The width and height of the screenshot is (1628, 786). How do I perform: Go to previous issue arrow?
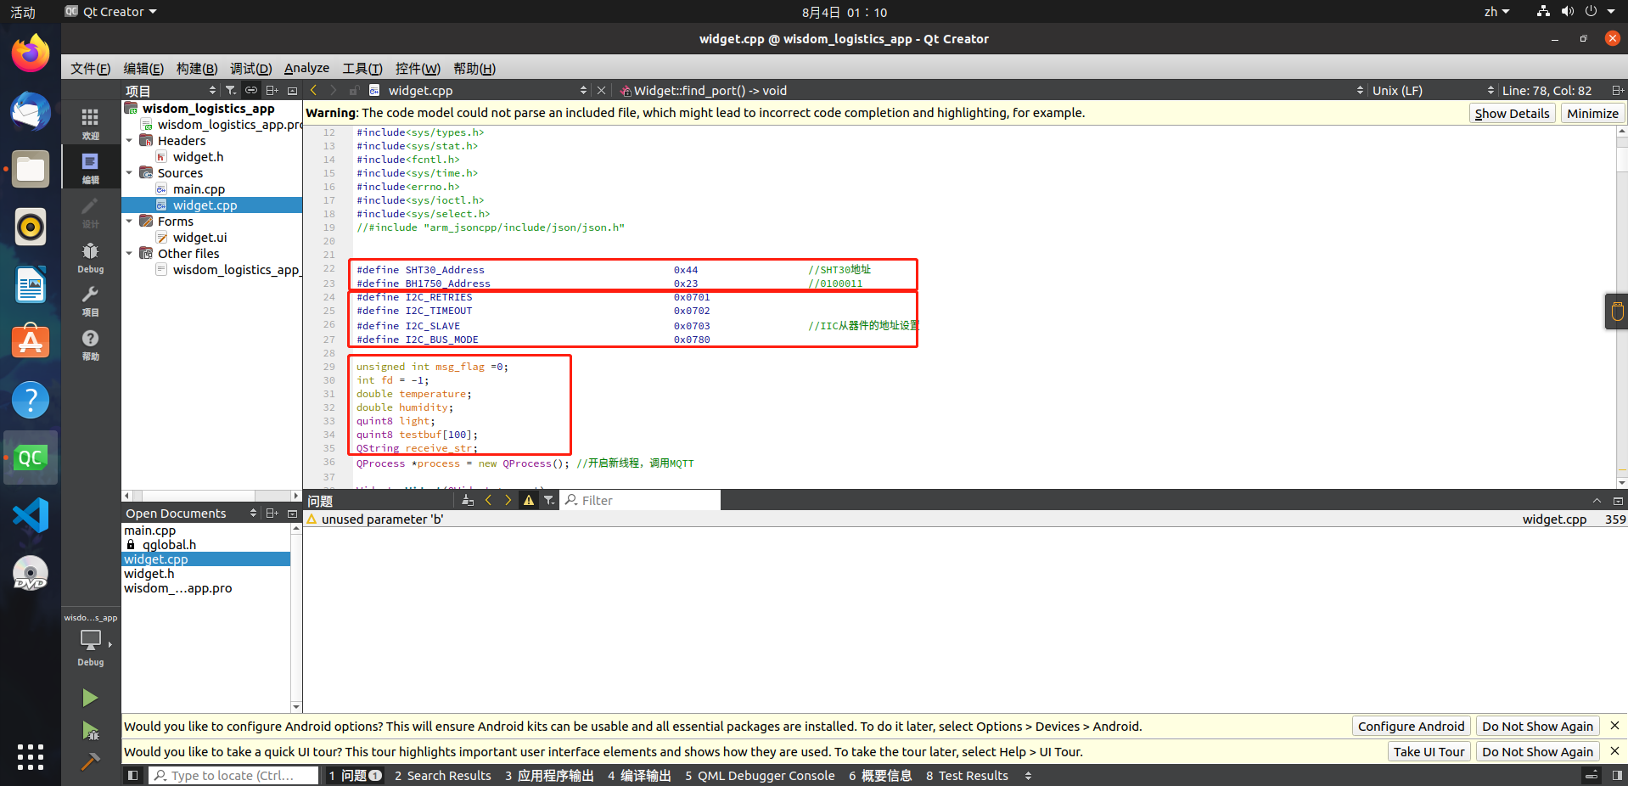click(x=488, y=500)
